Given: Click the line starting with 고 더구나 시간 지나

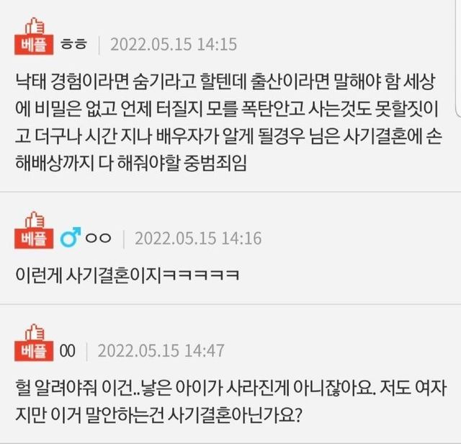Looking at the screenshot, I should pyautogui.click(x=228, y=136).
